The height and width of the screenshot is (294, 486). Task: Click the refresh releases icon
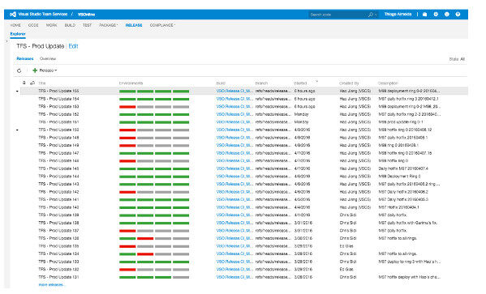tap(19, 70)
